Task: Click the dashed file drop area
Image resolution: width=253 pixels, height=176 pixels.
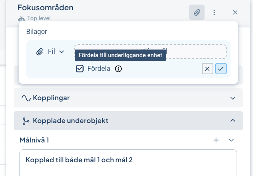Action: tap(198, 51)
